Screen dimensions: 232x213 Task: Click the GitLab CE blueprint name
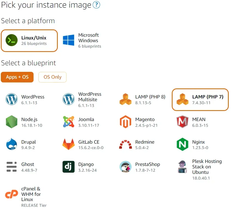click(89, 142)
